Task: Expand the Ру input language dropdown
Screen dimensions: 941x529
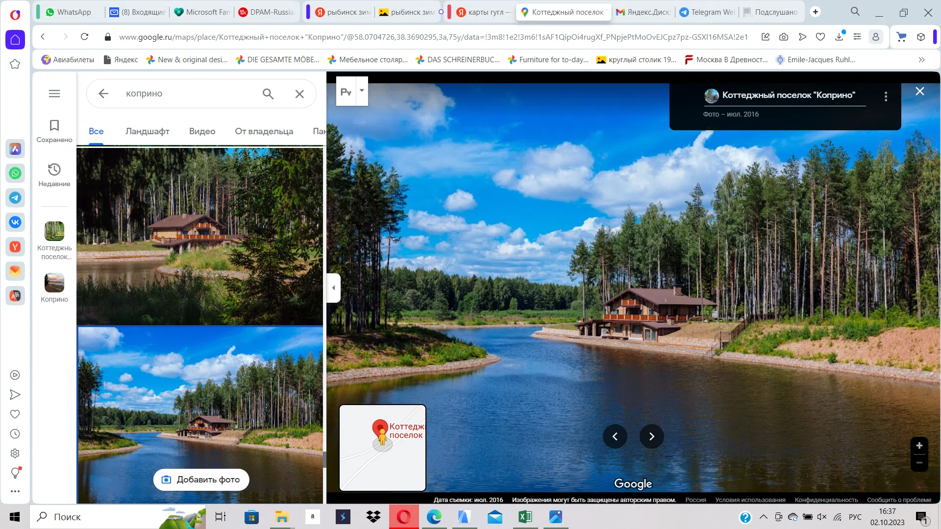Action: pos(362,91)
